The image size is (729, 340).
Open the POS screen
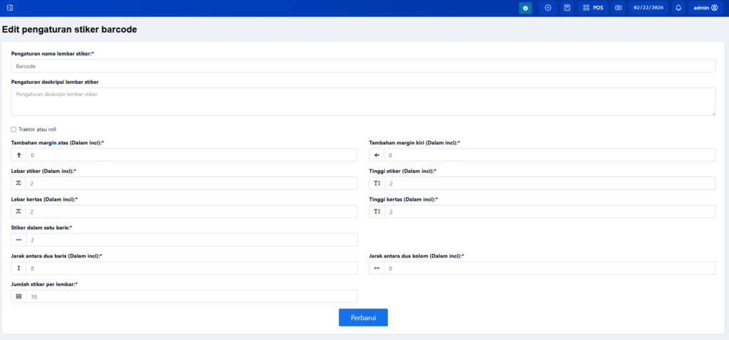click(592, 8)
